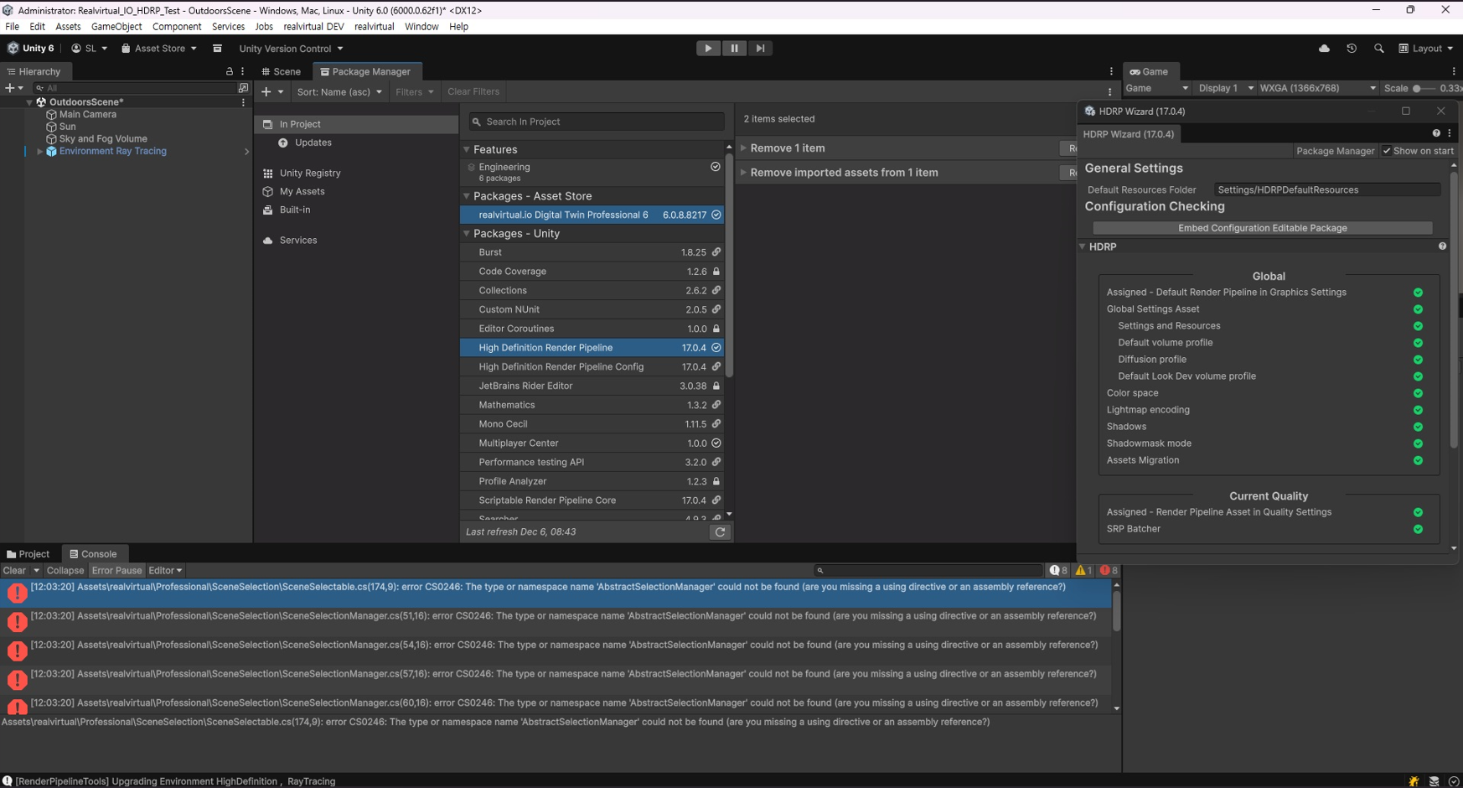
Task: Click Embed Configuration Editable Package button
Action: 1262,228
